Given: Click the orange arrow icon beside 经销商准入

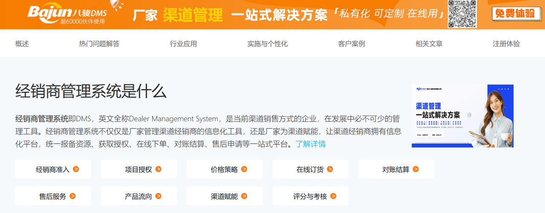Looking at the screenshot, I should point(76,169).
